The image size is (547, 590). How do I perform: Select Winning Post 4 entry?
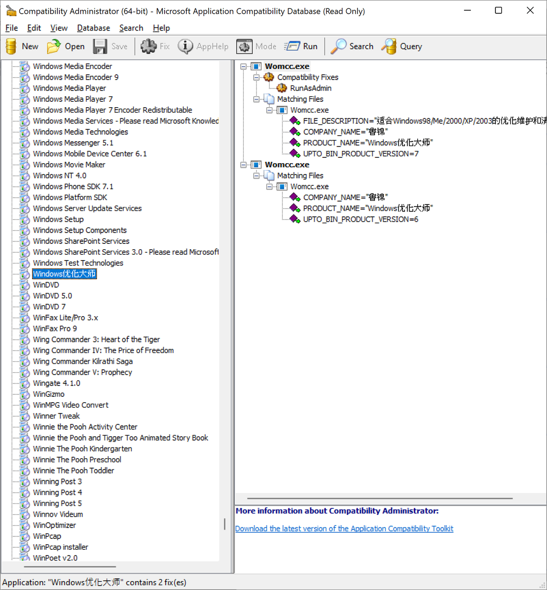[58, 492]
